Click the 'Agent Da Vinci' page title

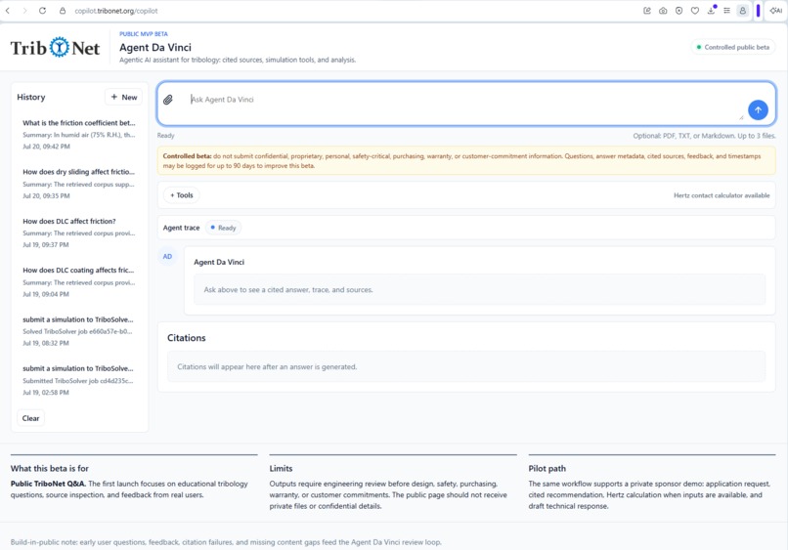tap(155, 47)
